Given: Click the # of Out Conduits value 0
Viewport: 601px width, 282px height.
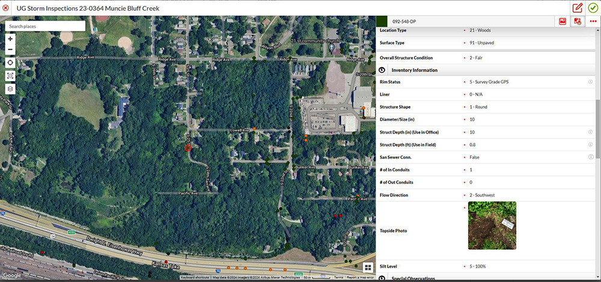Looking at the screenshot, I should pos(471,183).
